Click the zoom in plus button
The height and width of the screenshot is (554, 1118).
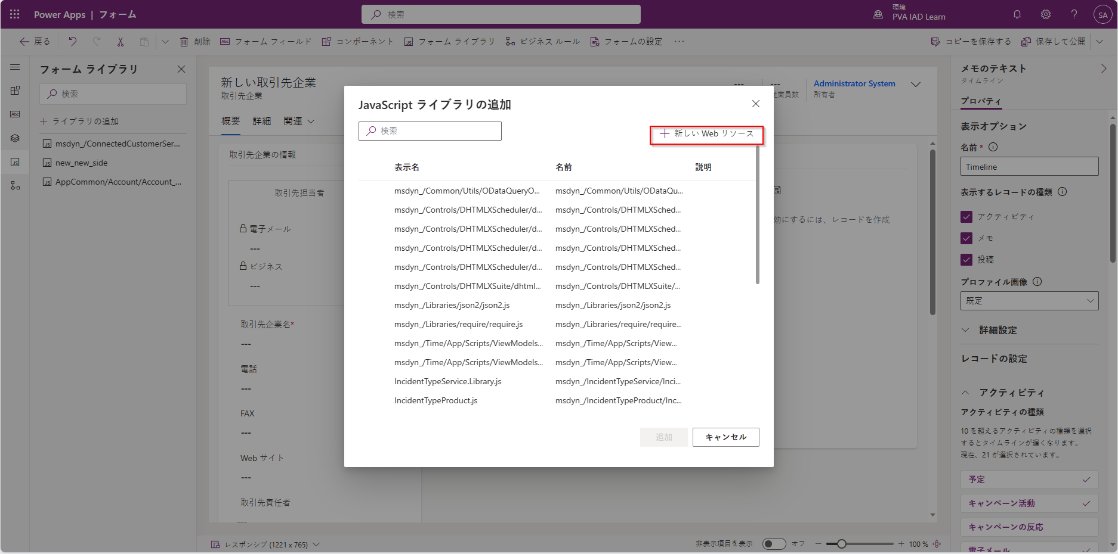click(x=901, y=544)
